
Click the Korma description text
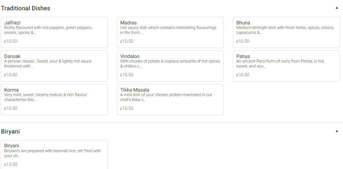[46, 97]
